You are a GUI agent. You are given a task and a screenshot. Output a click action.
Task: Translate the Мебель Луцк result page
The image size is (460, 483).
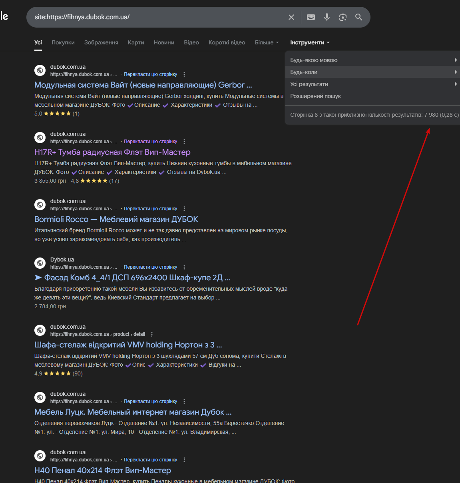pos(150,401)
